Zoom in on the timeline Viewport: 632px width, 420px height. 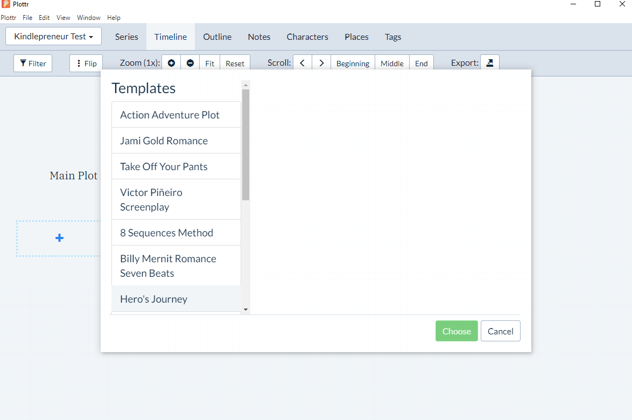171,62
